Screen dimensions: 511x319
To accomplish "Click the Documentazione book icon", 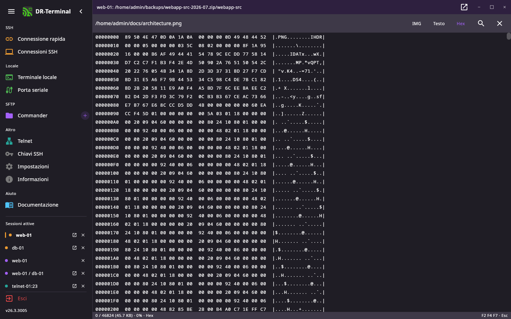I will (9, 205).
